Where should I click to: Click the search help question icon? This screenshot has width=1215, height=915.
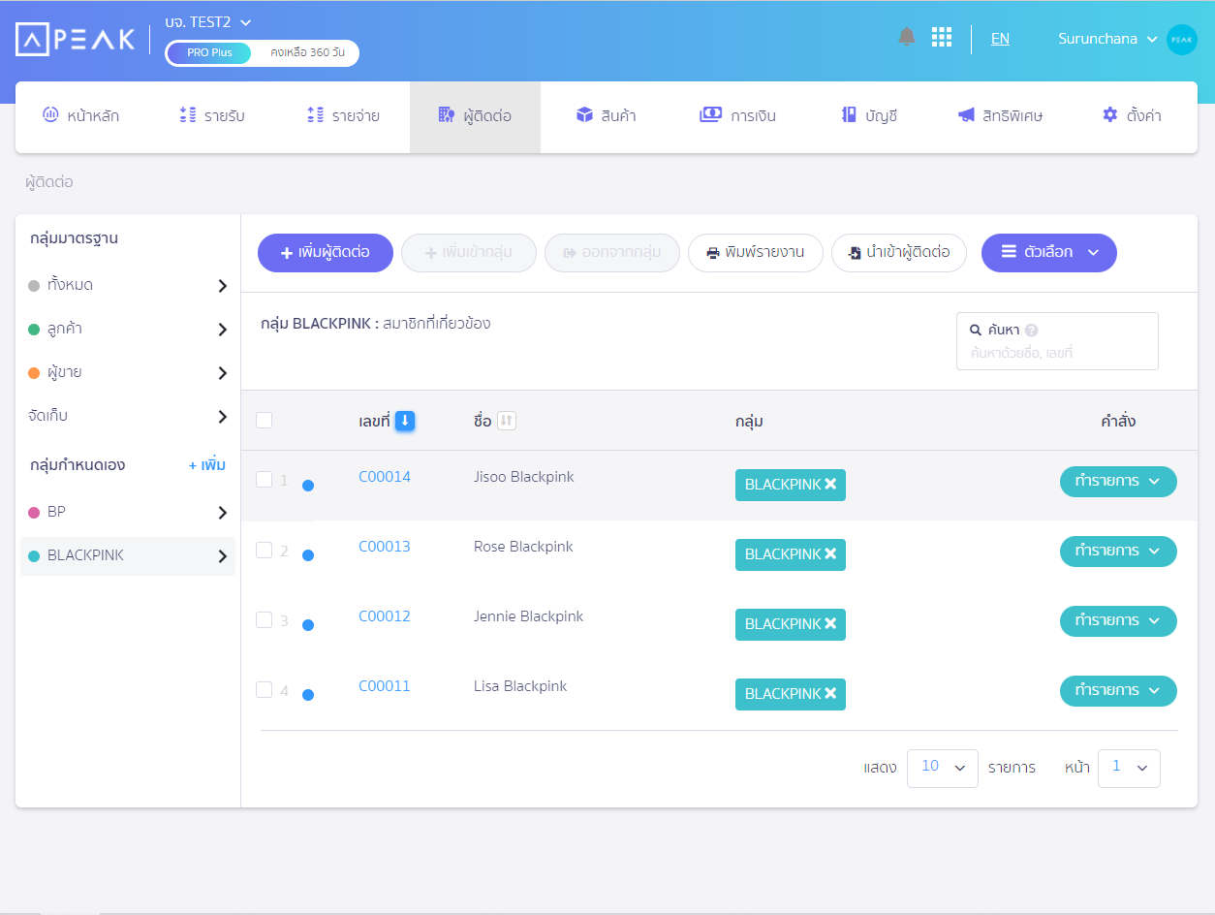[1031, 330]
